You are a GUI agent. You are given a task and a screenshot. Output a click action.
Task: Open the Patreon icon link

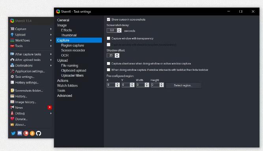tap(26, 133)
